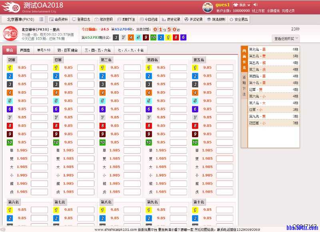
Task: Open the game list menu icon beside 北京赛车
Action: click(x=41, y=19)
